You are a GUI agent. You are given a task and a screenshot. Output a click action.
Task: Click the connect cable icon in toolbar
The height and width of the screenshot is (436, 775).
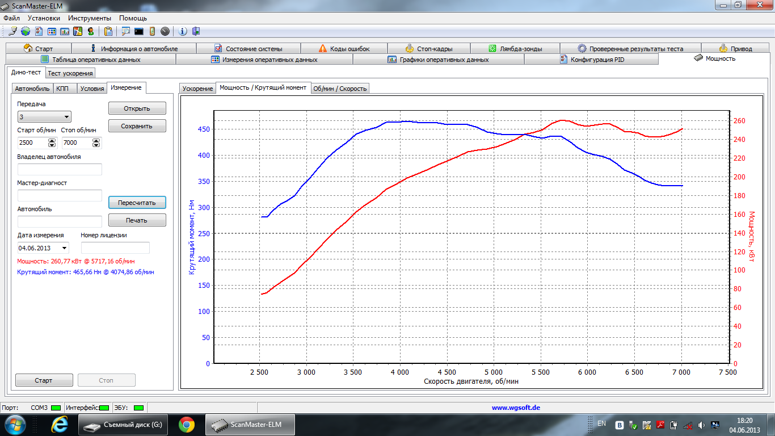click(x=14, y=31)
